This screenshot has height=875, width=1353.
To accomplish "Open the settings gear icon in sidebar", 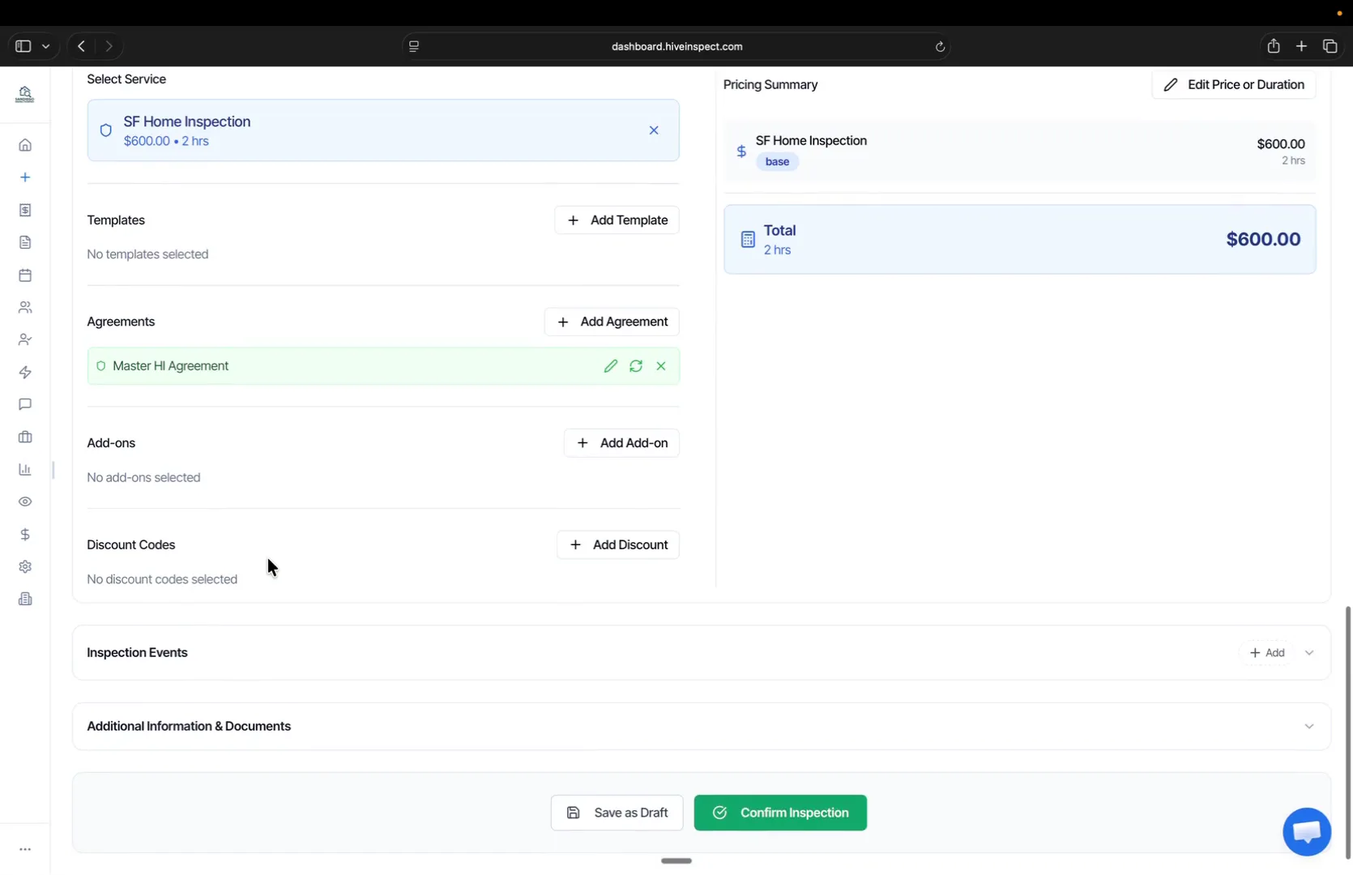I will click(25, 566).
